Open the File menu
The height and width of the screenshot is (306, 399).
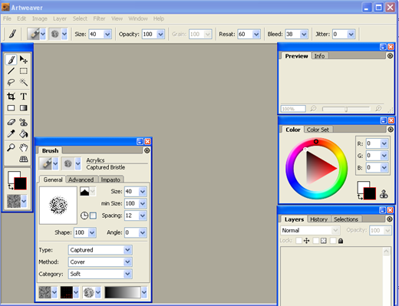(7, 18)
